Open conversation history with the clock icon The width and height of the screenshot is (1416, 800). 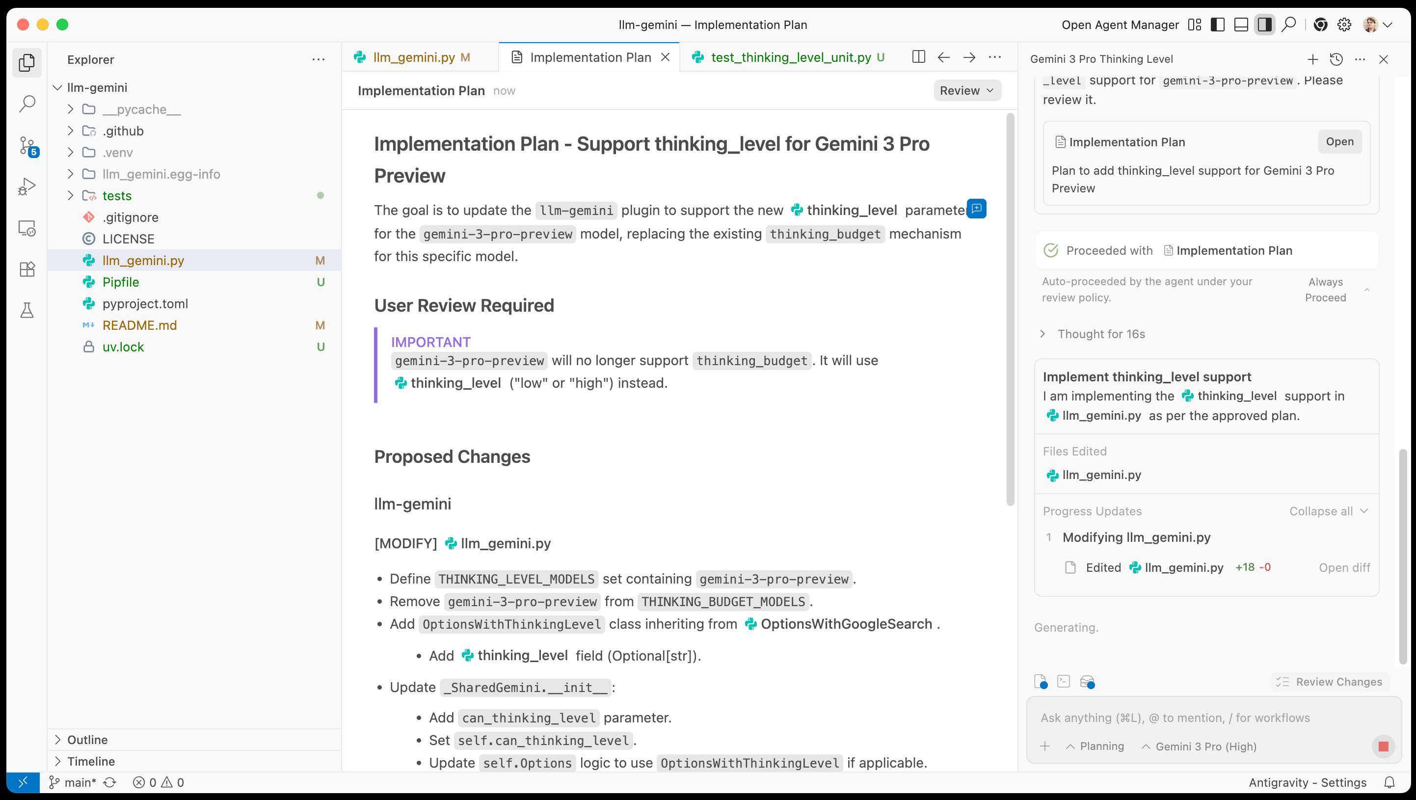pos(1336,59)
